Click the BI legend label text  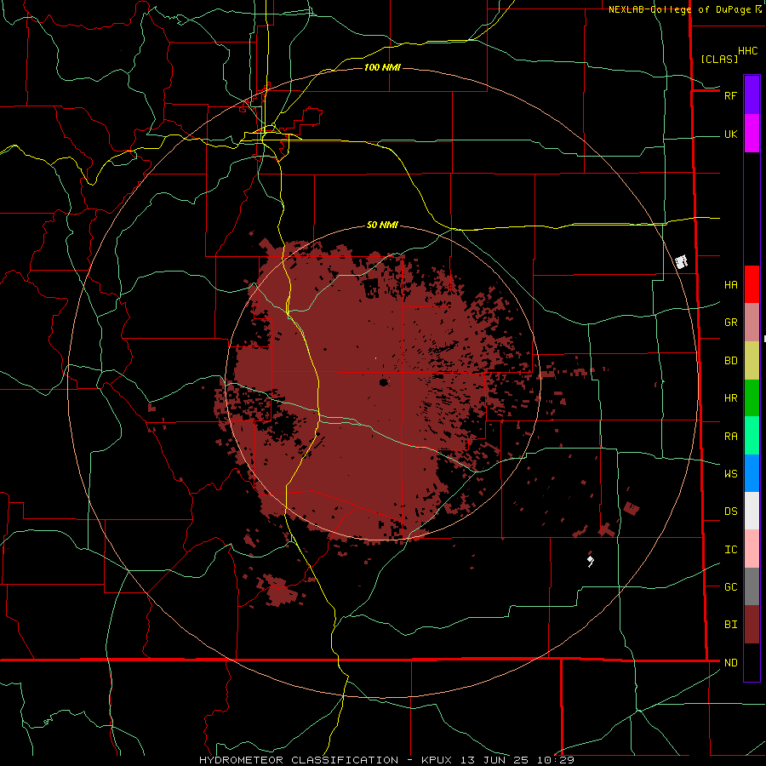731,625
